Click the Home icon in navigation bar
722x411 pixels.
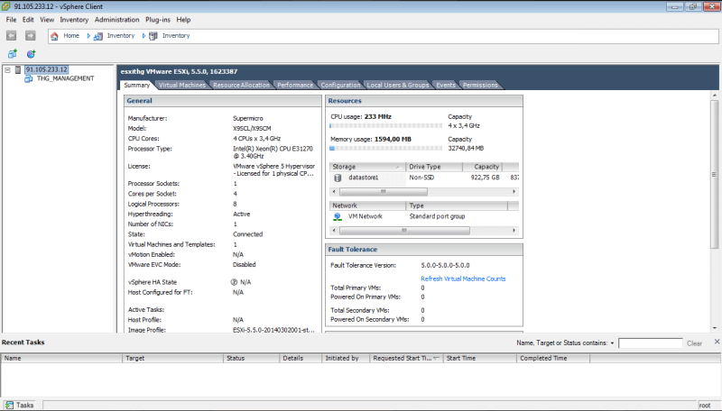(55, 36)
